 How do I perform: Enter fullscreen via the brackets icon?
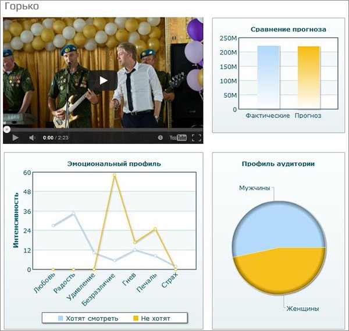[197, 138]
